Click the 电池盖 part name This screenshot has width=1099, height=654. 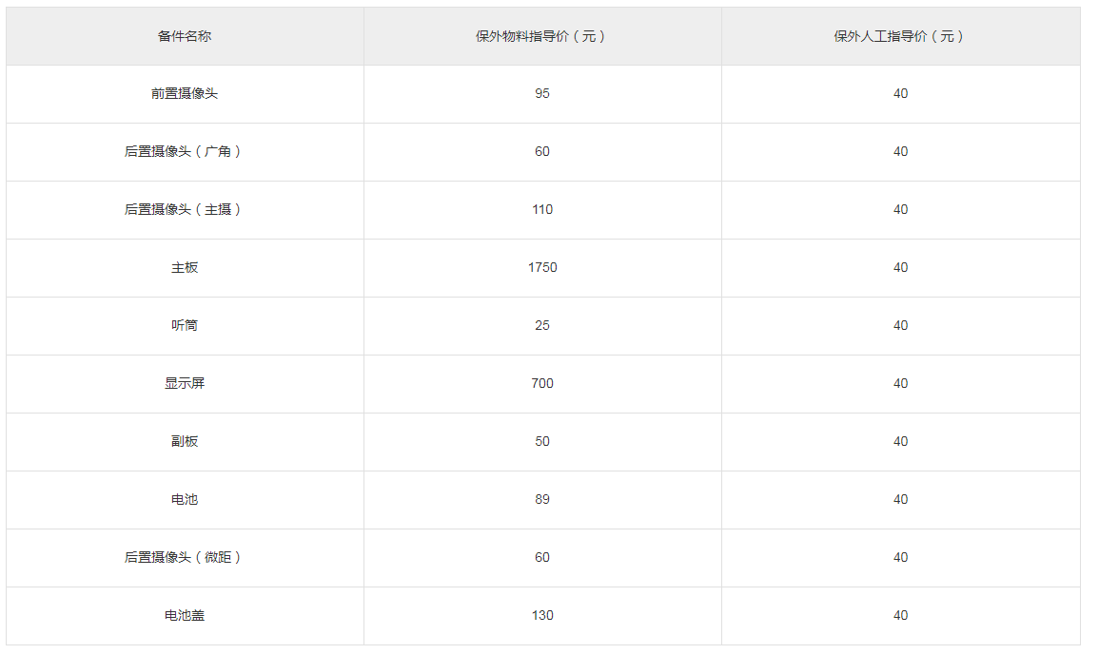coord(185,615)
